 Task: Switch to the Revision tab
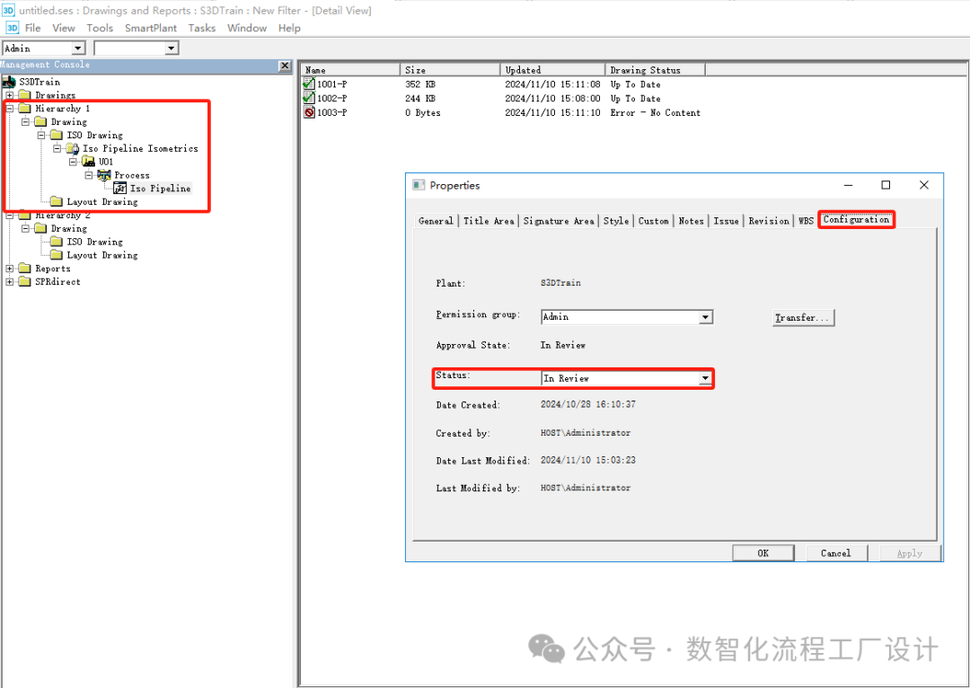point(769,221)
